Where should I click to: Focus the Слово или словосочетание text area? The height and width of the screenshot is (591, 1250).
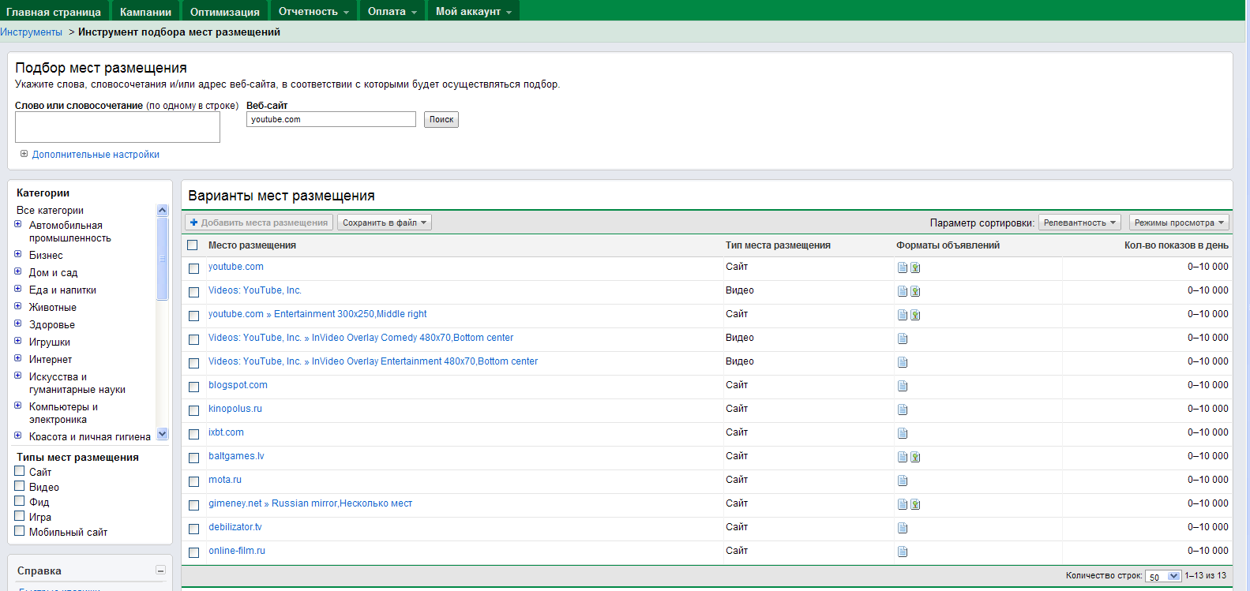(118, 127)
